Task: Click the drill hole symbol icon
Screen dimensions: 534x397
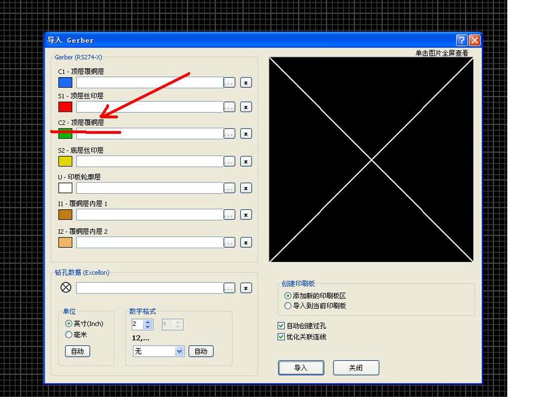Action: (x=66, y=287)
